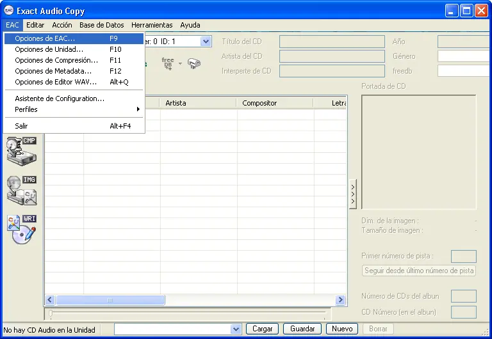Viewport: 492px width, 339px height.
Task: Choose Opciones de Compresión from menu
Action: (74, 60)
